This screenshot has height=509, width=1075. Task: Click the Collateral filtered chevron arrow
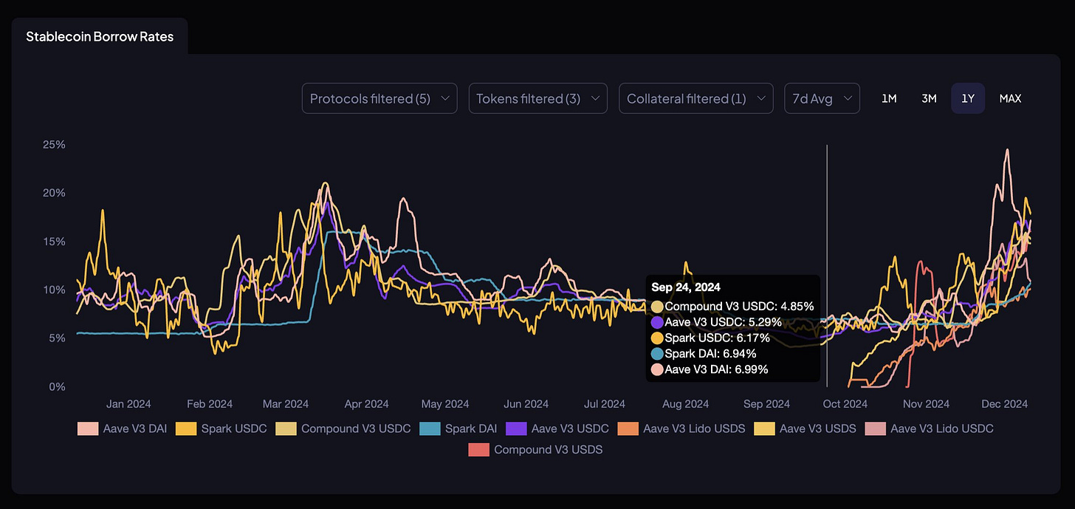coord(760,98)
